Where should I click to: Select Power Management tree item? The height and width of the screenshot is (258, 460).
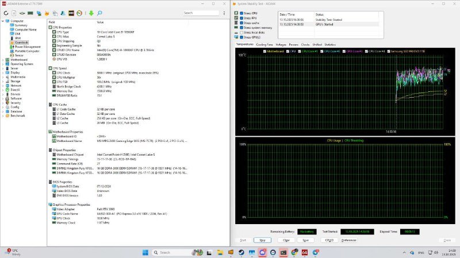click(x=28, y=47)
